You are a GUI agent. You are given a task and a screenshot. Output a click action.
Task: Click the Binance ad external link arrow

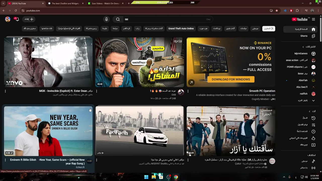click(191, 82)
